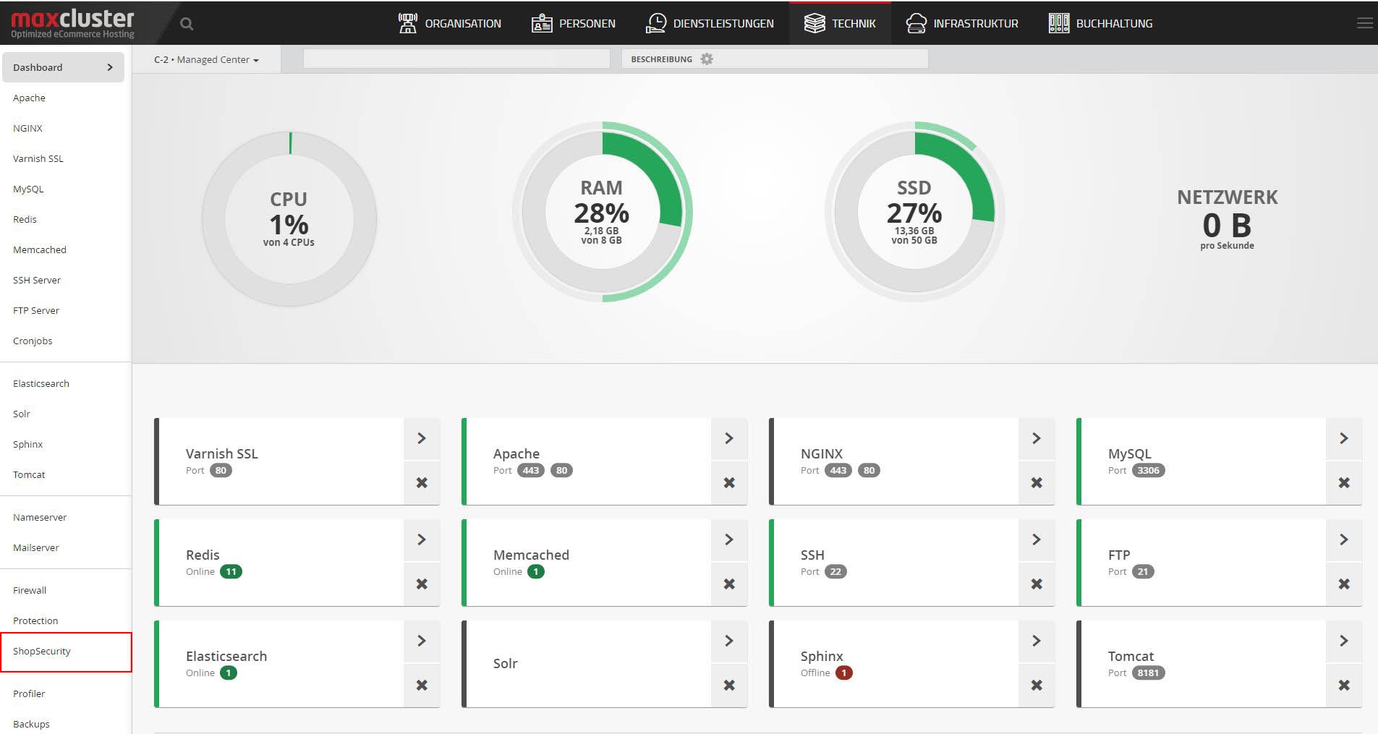The height and width of the screenshot is (734, 1378).
Task: Open Varnish SSL sidebar entry
Action: point(38,158)
